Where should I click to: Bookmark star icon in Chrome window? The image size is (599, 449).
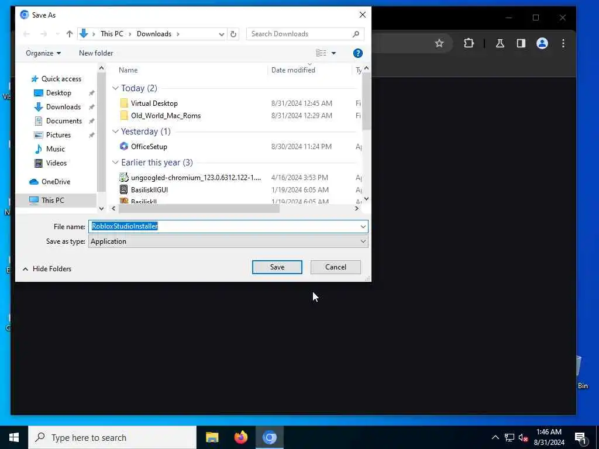point(439,43)
